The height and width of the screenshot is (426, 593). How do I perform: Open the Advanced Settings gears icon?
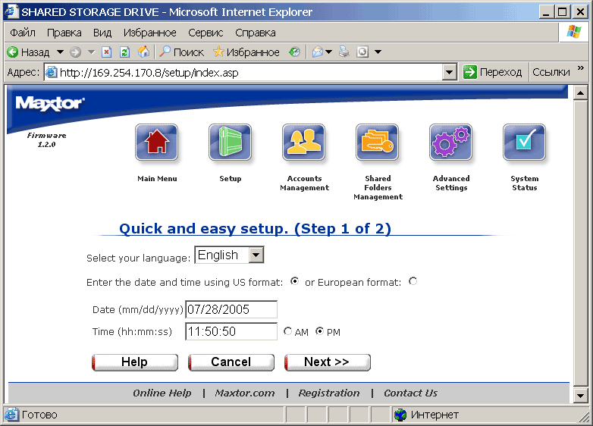pos(450,143)
